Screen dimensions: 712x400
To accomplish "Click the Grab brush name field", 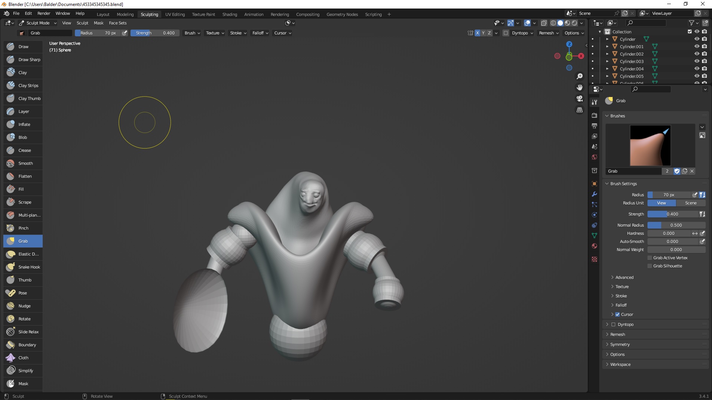I will click(x=633, y=171).
